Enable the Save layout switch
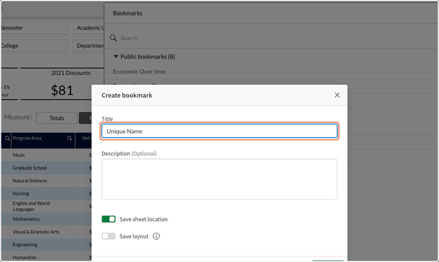The width and height of the screenshot is (439, 262). 109,236
